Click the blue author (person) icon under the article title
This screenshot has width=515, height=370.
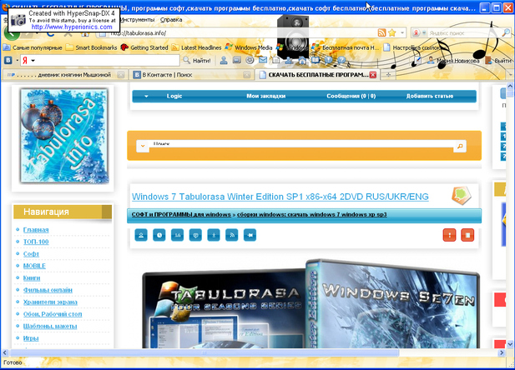(141, 235)
